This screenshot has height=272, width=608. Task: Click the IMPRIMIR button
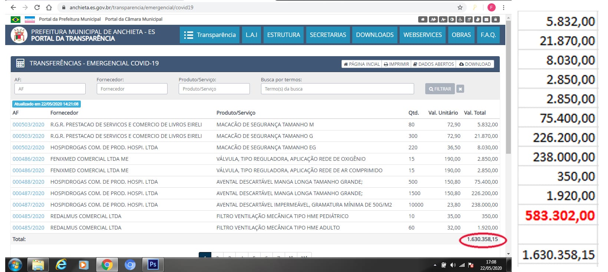(x=396, y=64)
